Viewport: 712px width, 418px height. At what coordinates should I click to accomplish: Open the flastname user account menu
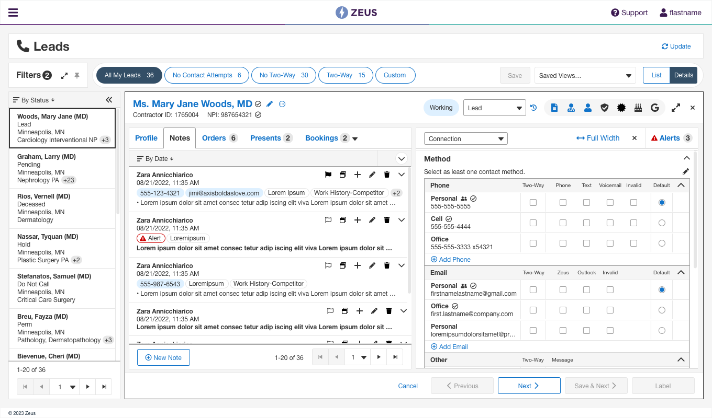point(681,13)
